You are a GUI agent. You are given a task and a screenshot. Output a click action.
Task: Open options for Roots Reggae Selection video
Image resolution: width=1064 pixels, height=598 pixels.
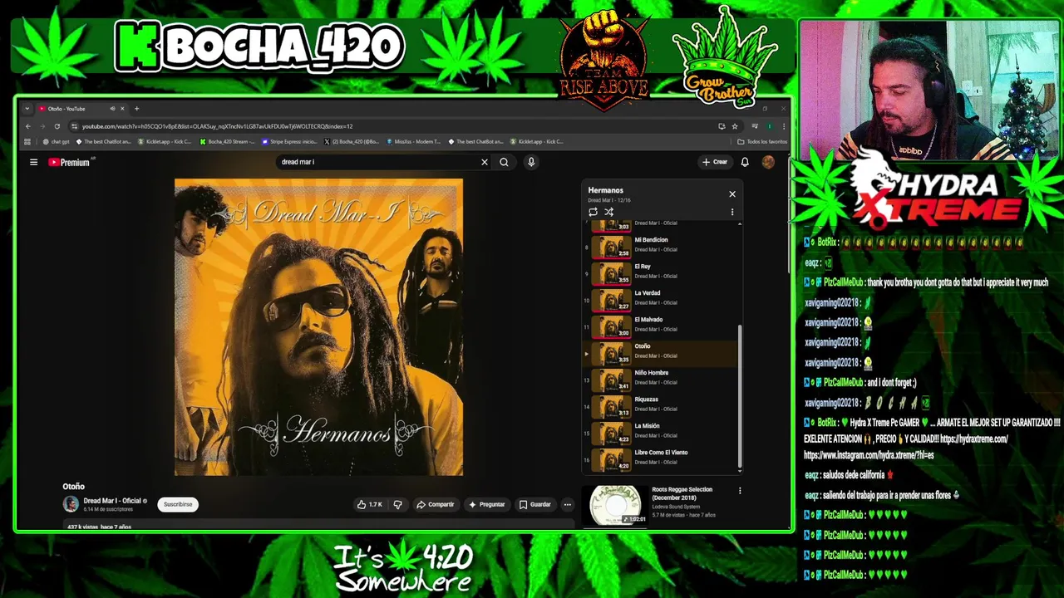click(x=740, y=491)
